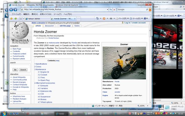Click the orange RSS feeds icon

pos(104,19)
